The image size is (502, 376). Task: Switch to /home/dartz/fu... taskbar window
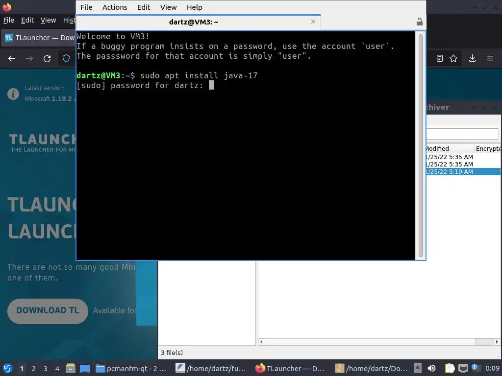pyautogui.click(x=212, y=369)
